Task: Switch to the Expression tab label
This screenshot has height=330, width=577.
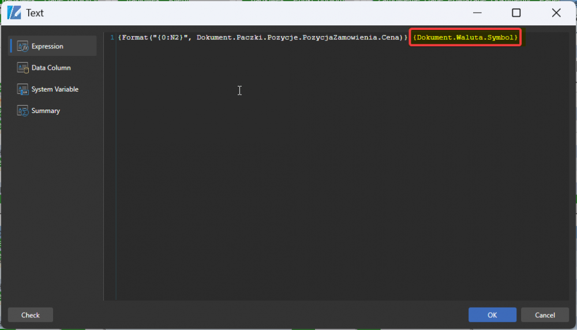Action: click(x=47, y=46)
